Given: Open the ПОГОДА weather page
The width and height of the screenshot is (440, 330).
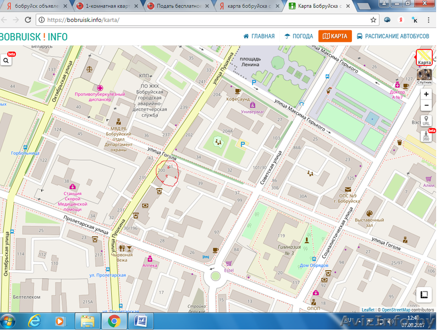Looking at the screenshot, I should coord(299,36).
